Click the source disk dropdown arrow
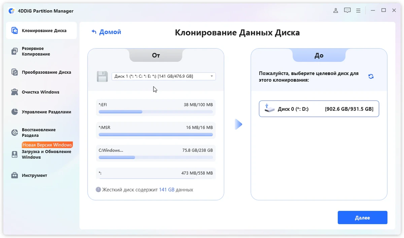This screenshot has height=238, width=404. coord(211,76)
